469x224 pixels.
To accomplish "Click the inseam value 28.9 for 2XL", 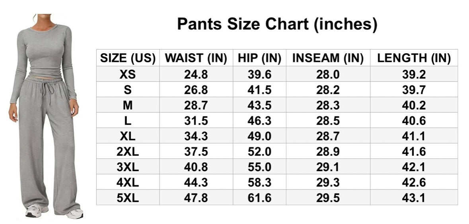I will (x=328, y=151).
